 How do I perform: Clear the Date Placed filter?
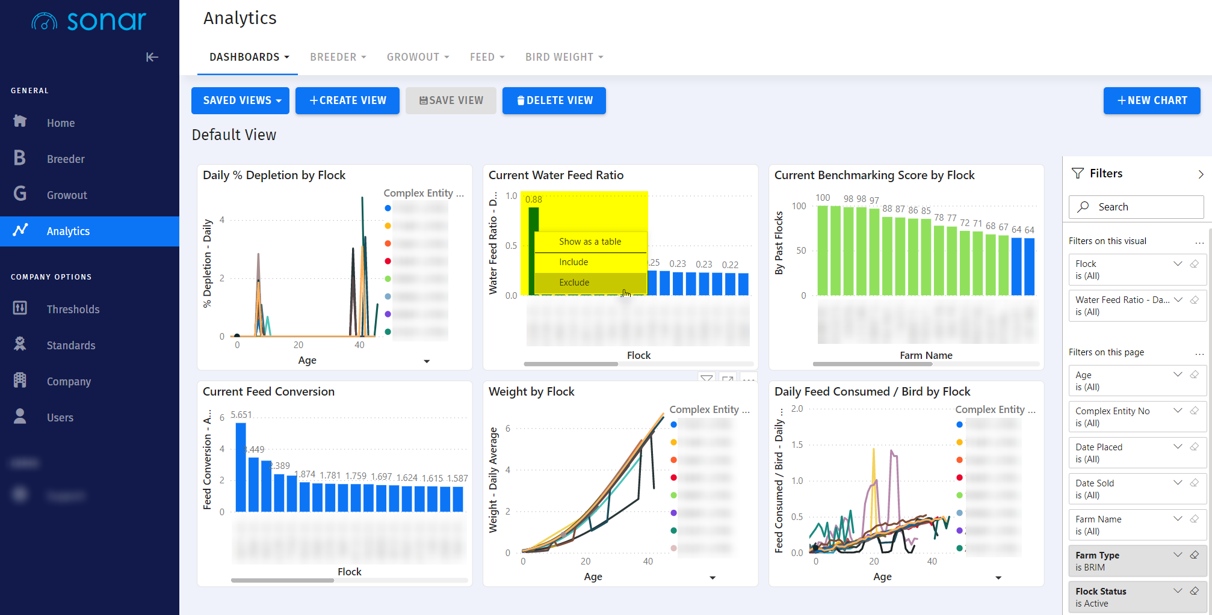tap(1195, 447)
